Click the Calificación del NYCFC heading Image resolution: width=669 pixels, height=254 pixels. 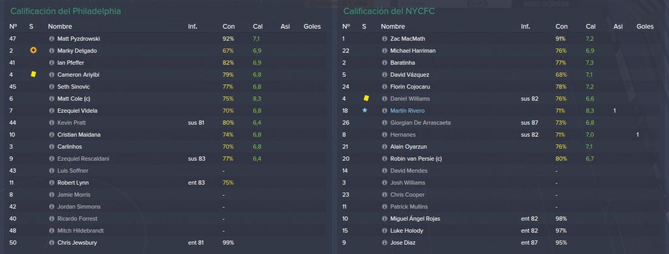389,12
